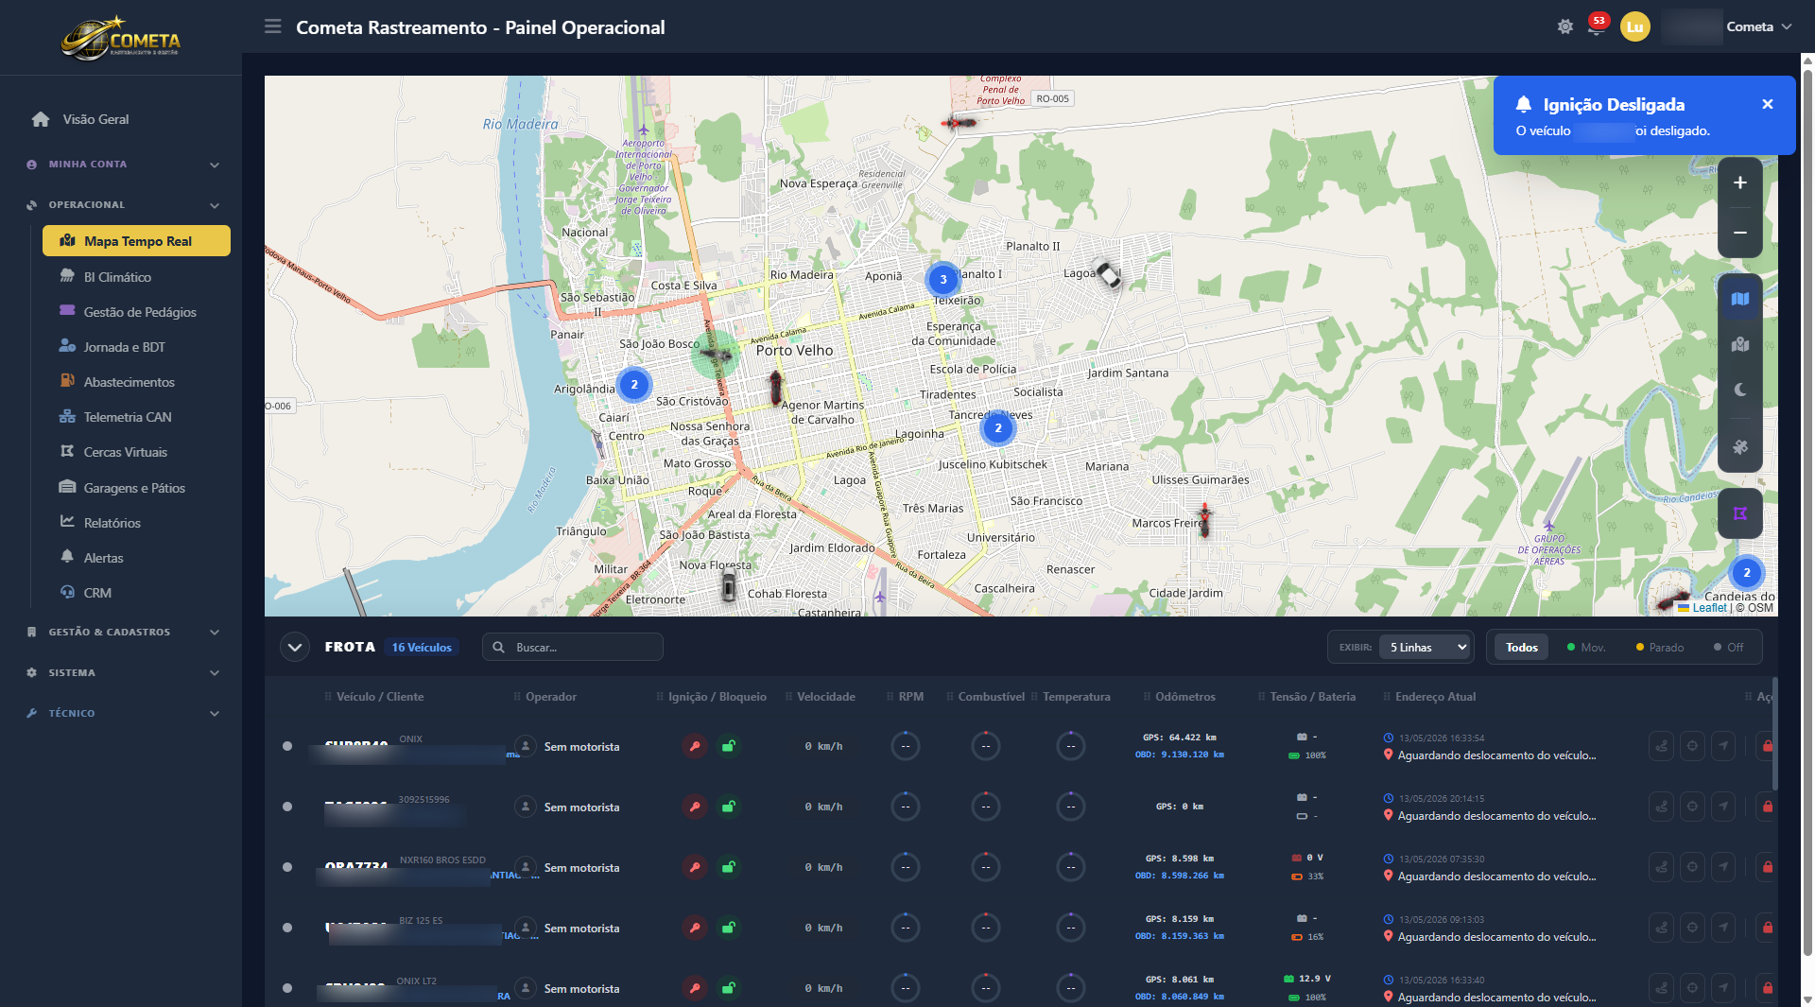Click the green unlock toggle for ONIX LT2 row
Viewport: 1815px width, 1007px height.
click(728, 988)
